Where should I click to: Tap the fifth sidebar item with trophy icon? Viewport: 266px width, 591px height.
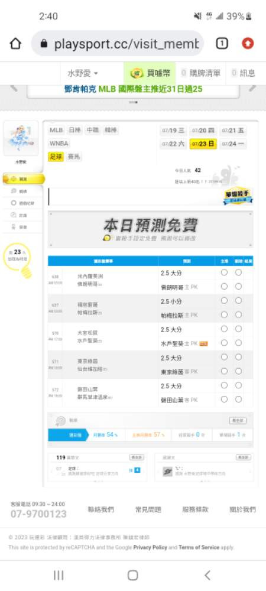21,227
